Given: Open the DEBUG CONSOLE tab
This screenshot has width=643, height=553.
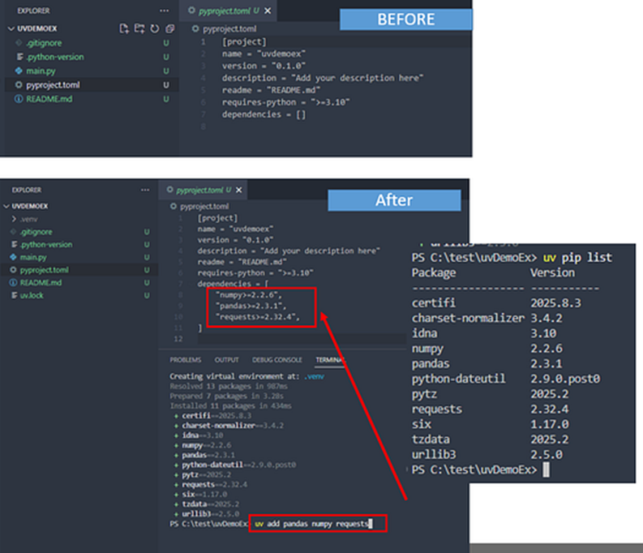Looking at the screenshot, I should coord(276,360).
